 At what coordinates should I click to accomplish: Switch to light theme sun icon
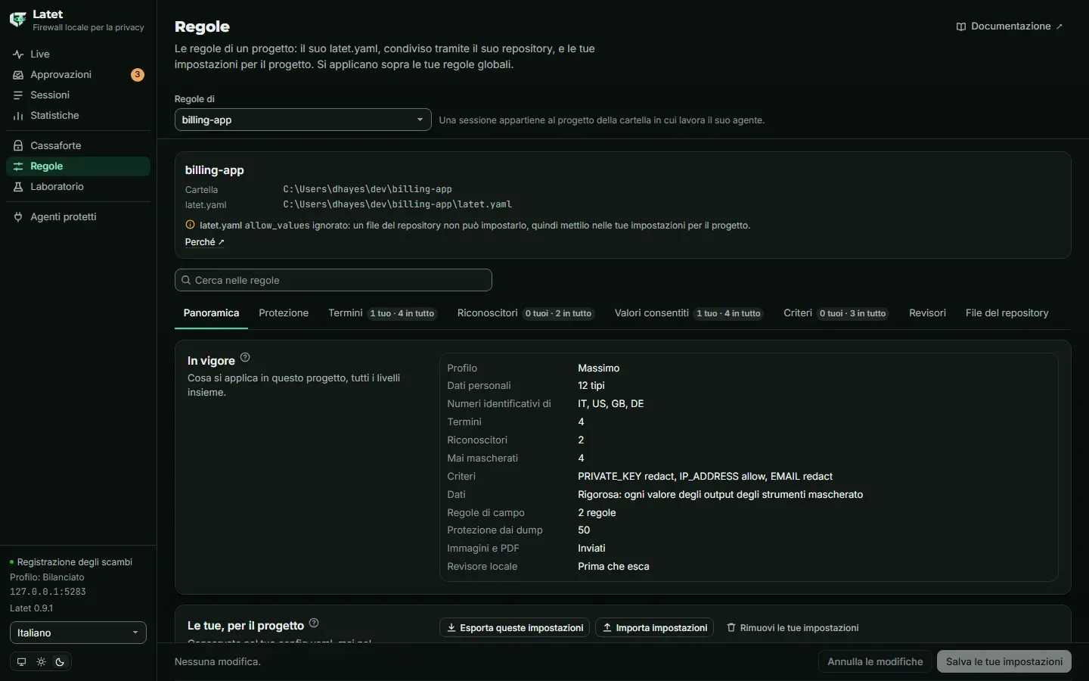point(41,662)
